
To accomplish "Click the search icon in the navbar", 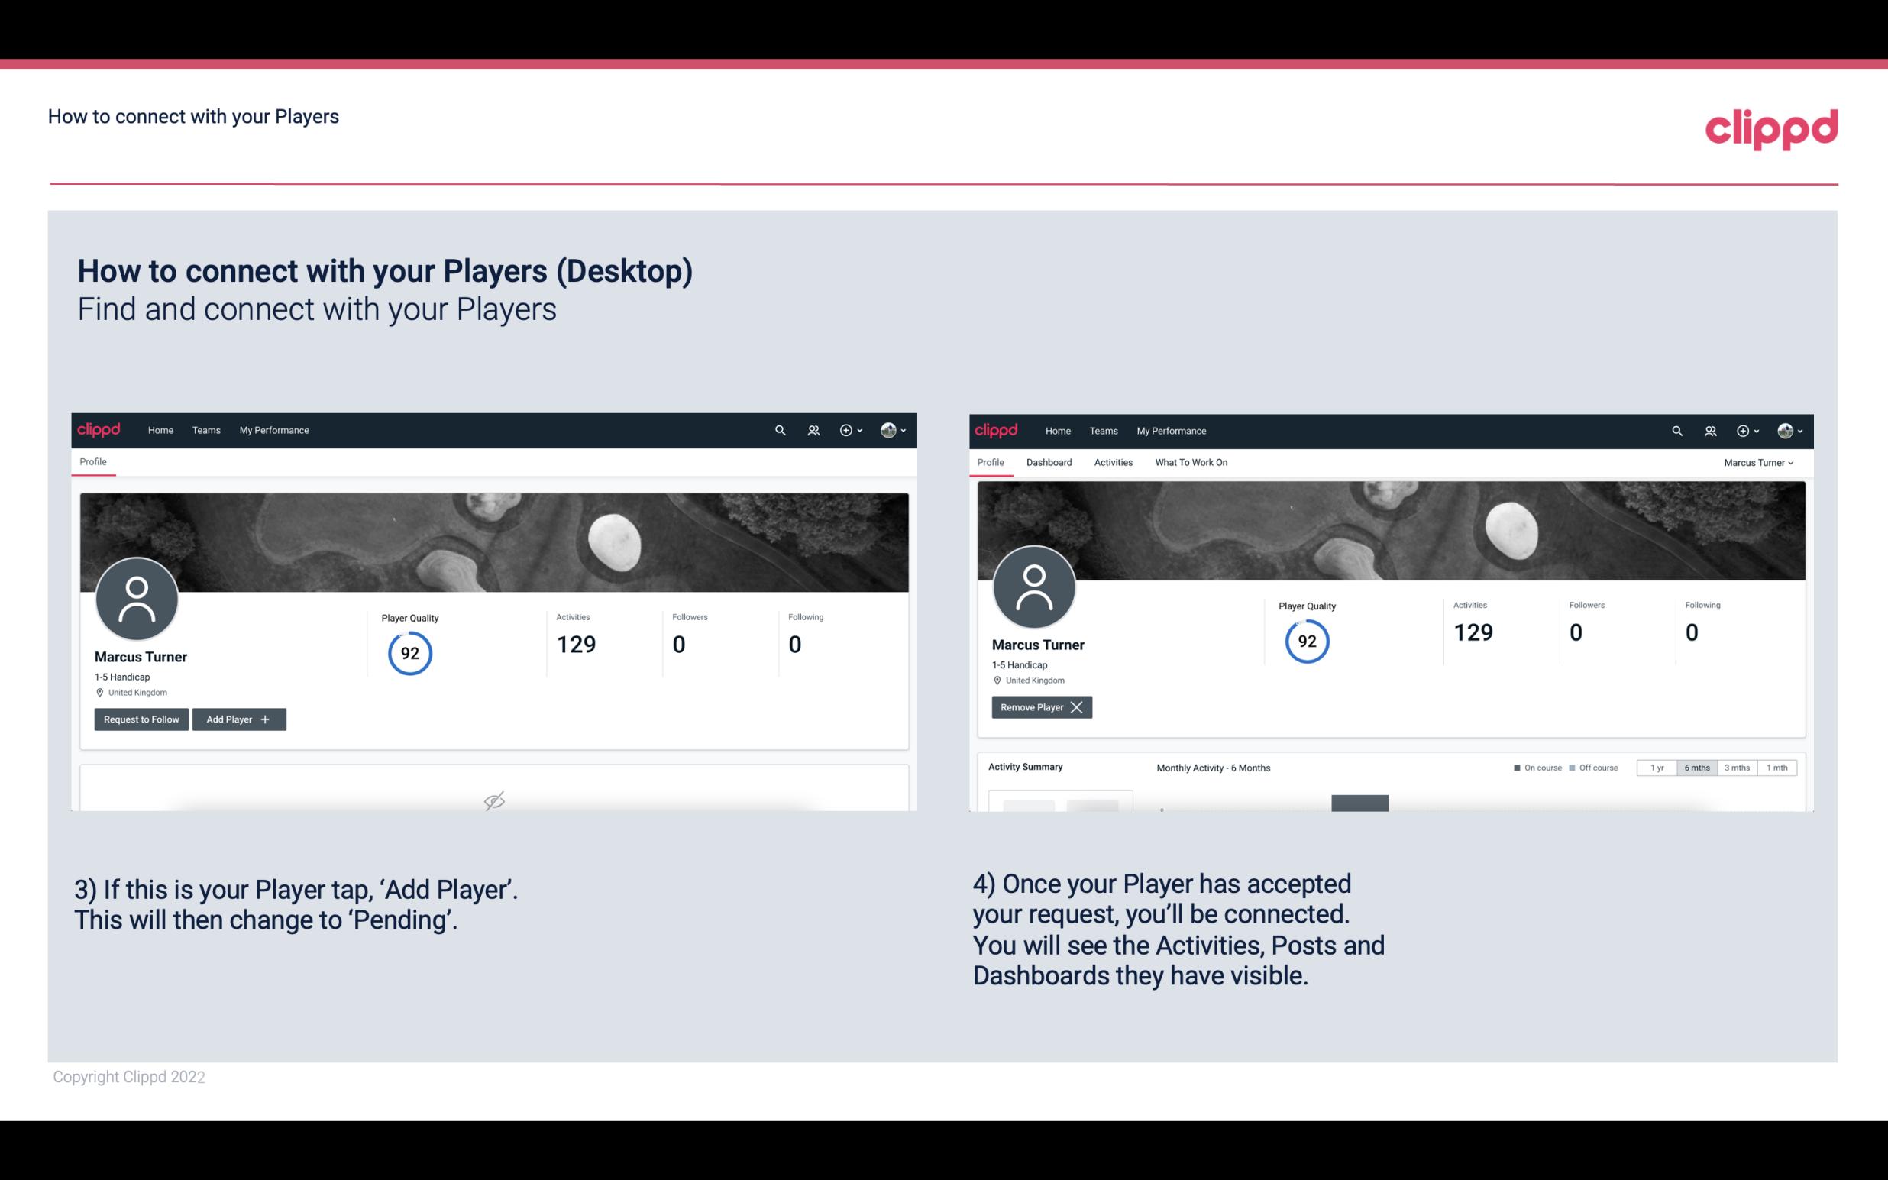I will tap(779, 429).
